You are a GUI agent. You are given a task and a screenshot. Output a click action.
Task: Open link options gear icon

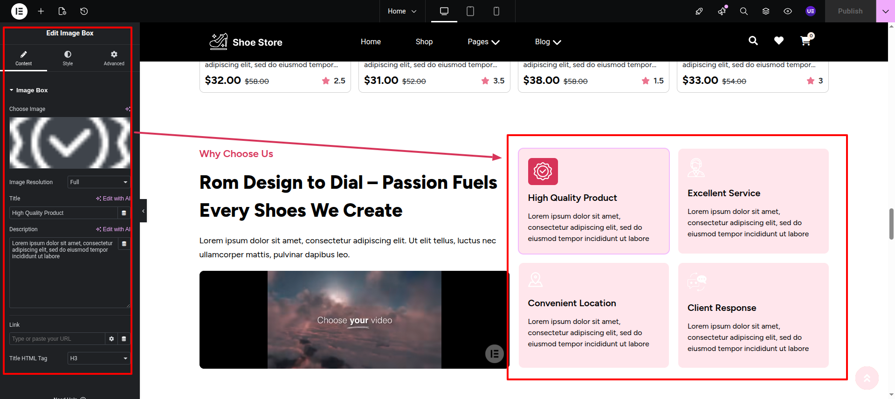pyautogui.click(x=111, y=339)
